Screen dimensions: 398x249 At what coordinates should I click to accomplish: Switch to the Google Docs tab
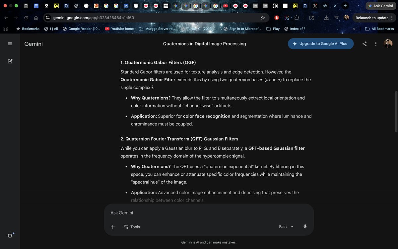point(36,6)
